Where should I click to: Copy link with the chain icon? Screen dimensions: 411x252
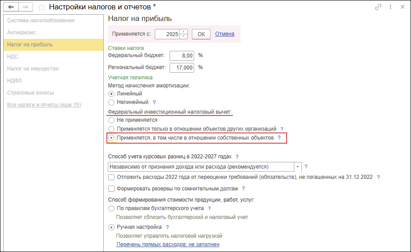click(x=378, y=7)
